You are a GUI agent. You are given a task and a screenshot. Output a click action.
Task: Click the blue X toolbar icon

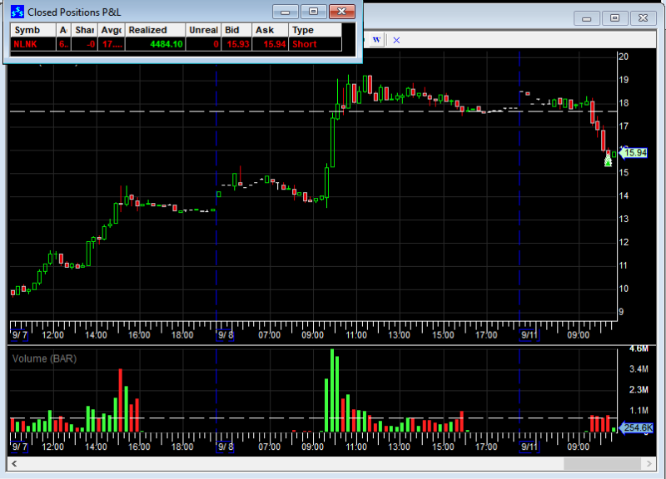tap(396, 40)
